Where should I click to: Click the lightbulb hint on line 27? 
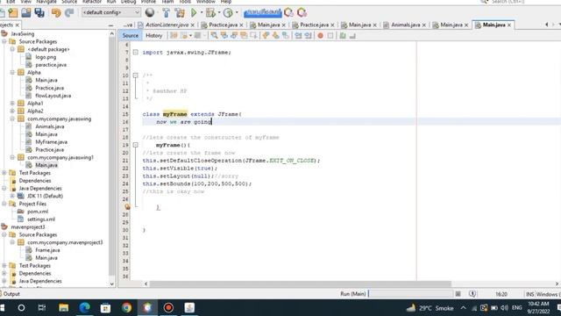point(127,207)
